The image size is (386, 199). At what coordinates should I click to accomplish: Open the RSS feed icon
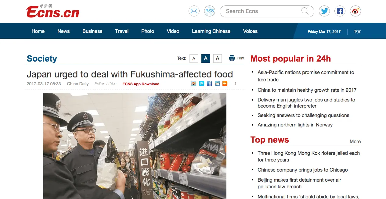pyautogui.click(x=210, y=11)
